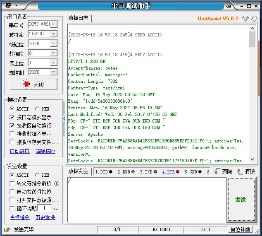Image resolution: width=262 pixels, height=236 pixels.
Task: Click the log scrollbar up arrow
Action: (252, 28)
